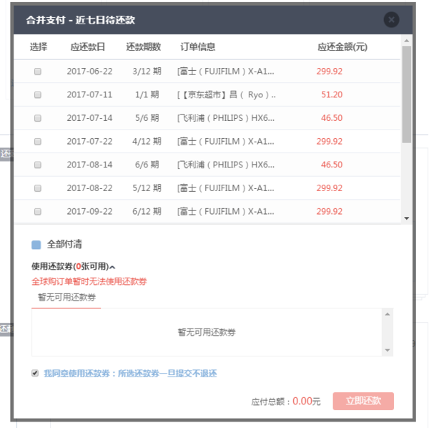Click the 订单信息 column header
Screen dimensions: 429x428
197,47
